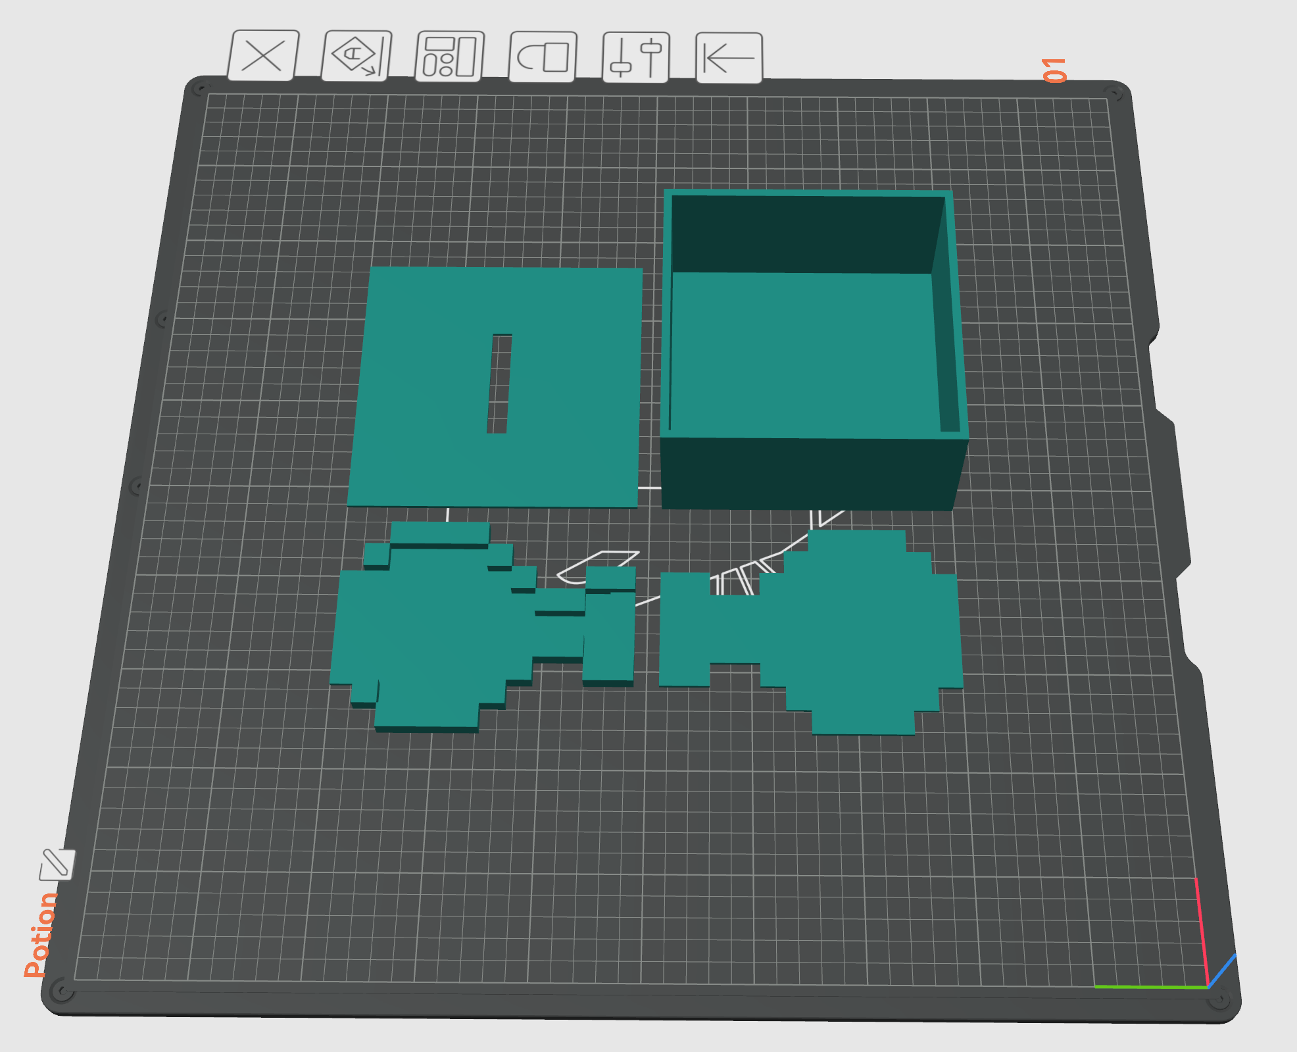The height and width of the screenshot is (1052, 1297).
Task: Select the open box model
Action: coord(813,350)
